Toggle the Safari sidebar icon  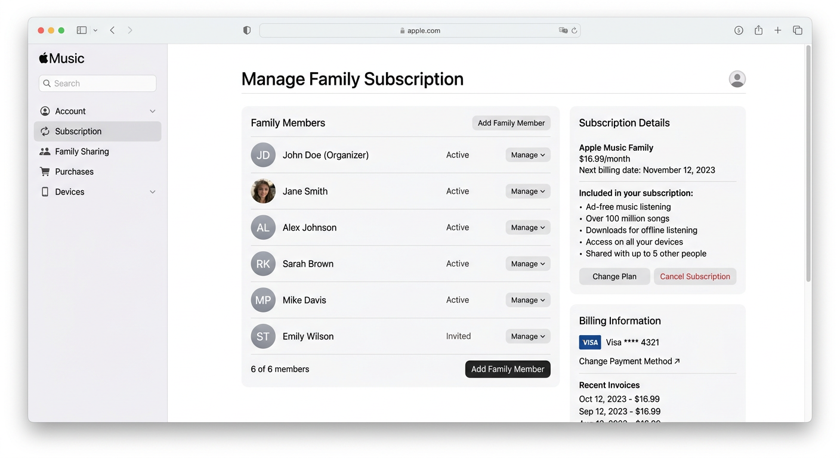click(82, 30)
